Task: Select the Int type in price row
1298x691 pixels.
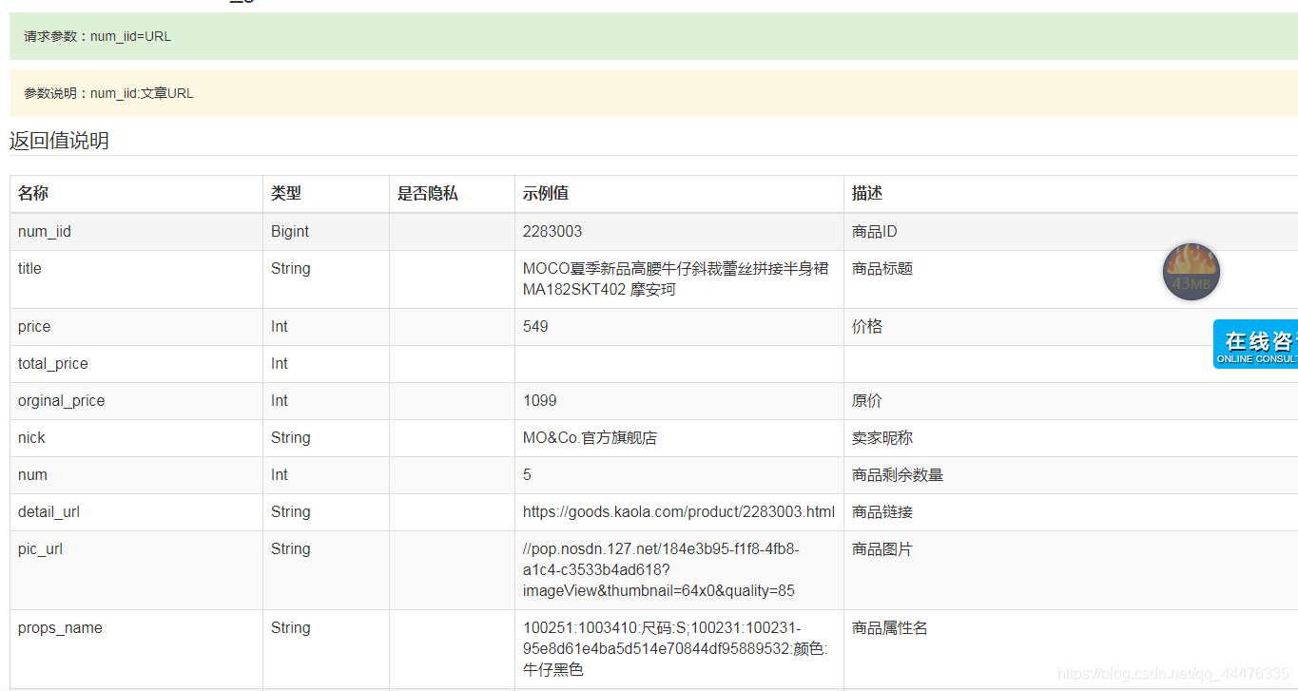Action: click(280, 326)
